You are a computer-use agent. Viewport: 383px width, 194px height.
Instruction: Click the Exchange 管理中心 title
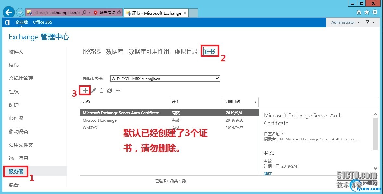point(39,37)
